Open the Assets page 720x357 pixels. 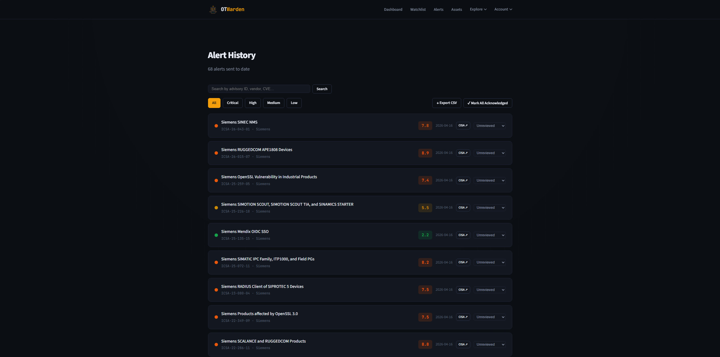[457, 10]
